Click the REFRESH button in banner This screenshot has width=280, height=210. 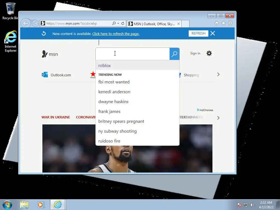click(x=199, y=33)
